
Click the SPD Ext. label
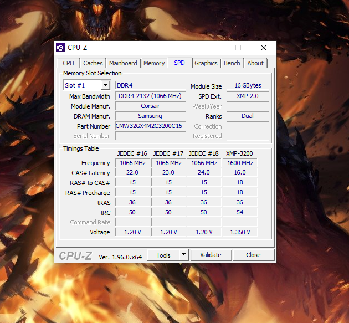[x=210, y=96]
